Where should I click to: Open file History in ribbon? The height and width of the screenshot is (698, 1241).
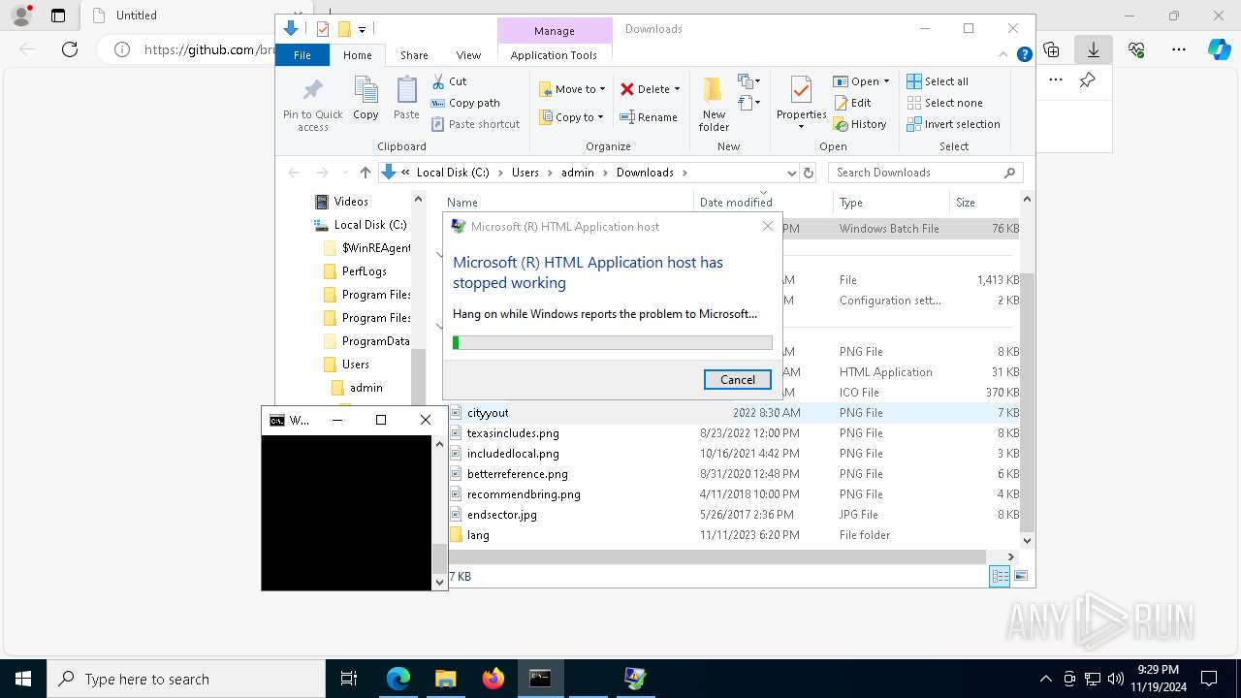(860, 124)
